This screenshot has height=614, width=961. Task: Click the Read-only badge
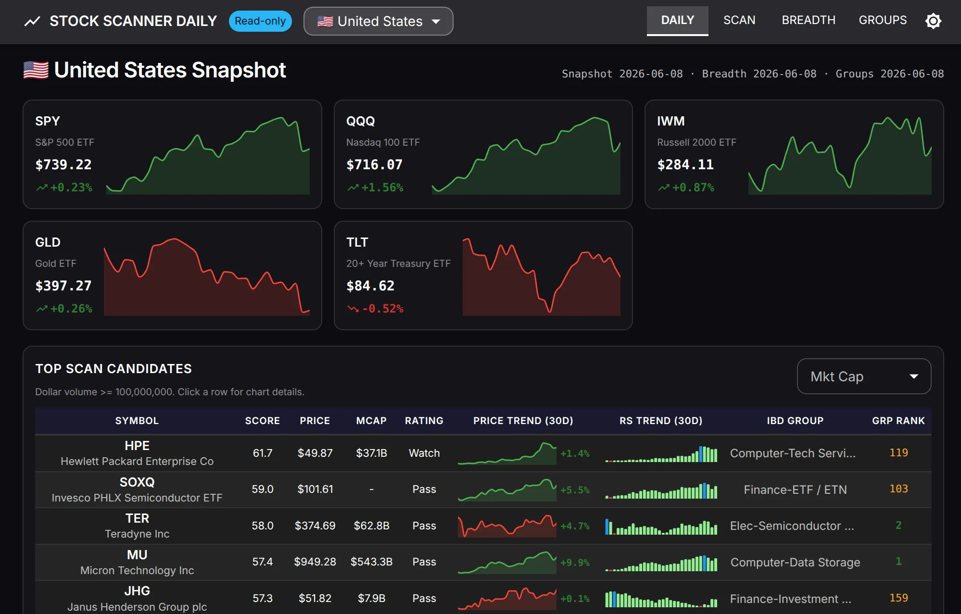(x=260, y=21)
